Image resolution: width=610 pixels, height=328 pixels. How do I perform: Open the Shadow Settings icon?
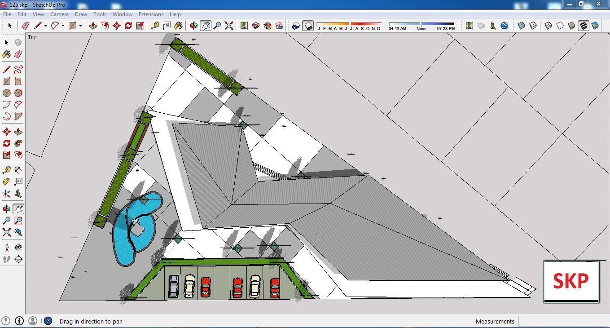click(x=295, y=26)
